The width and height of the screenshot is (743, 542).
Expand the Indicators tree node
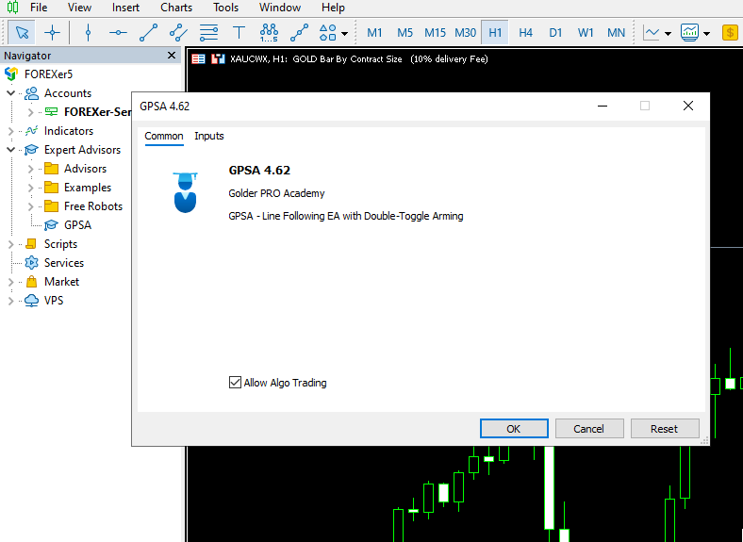click(x=11, y=131)
